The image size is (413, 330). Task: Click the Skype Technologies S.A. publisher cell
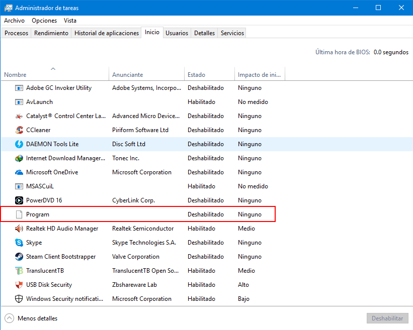click(x=144, y=243)
